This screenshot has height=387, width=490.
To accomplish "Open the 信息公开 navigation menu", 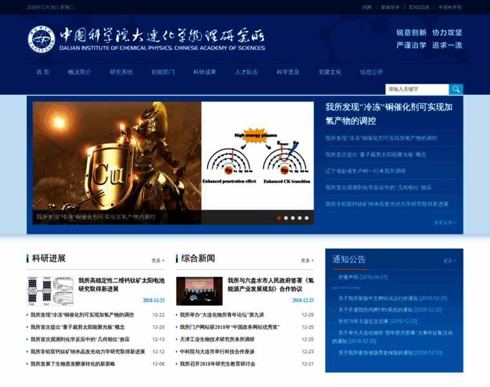I will (371, 72).
